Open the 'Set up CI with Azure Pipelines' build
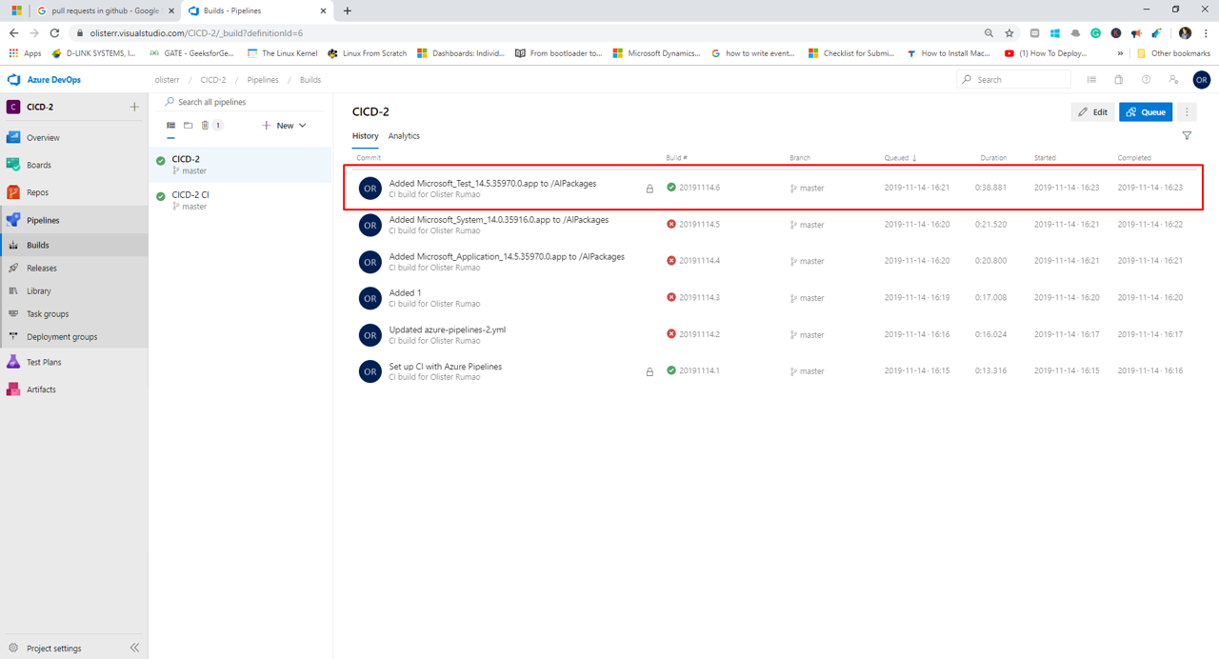1219x659 pixels. (445, 367)
